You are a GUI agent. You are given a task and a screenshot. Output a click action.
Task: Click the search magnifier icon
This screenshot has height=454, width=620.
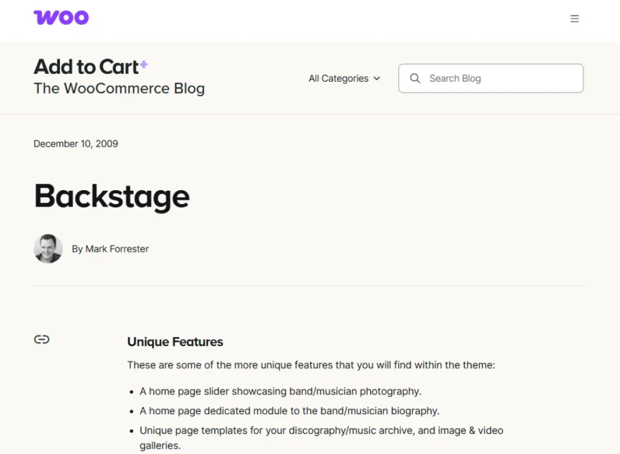[415, 78]
